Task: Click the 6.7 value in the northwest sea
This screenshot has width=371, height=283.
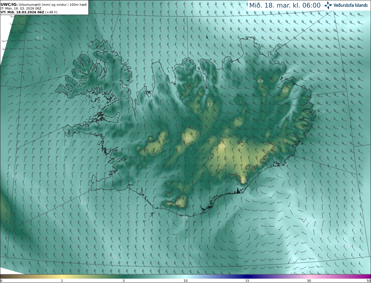Action: click(40, 38)
